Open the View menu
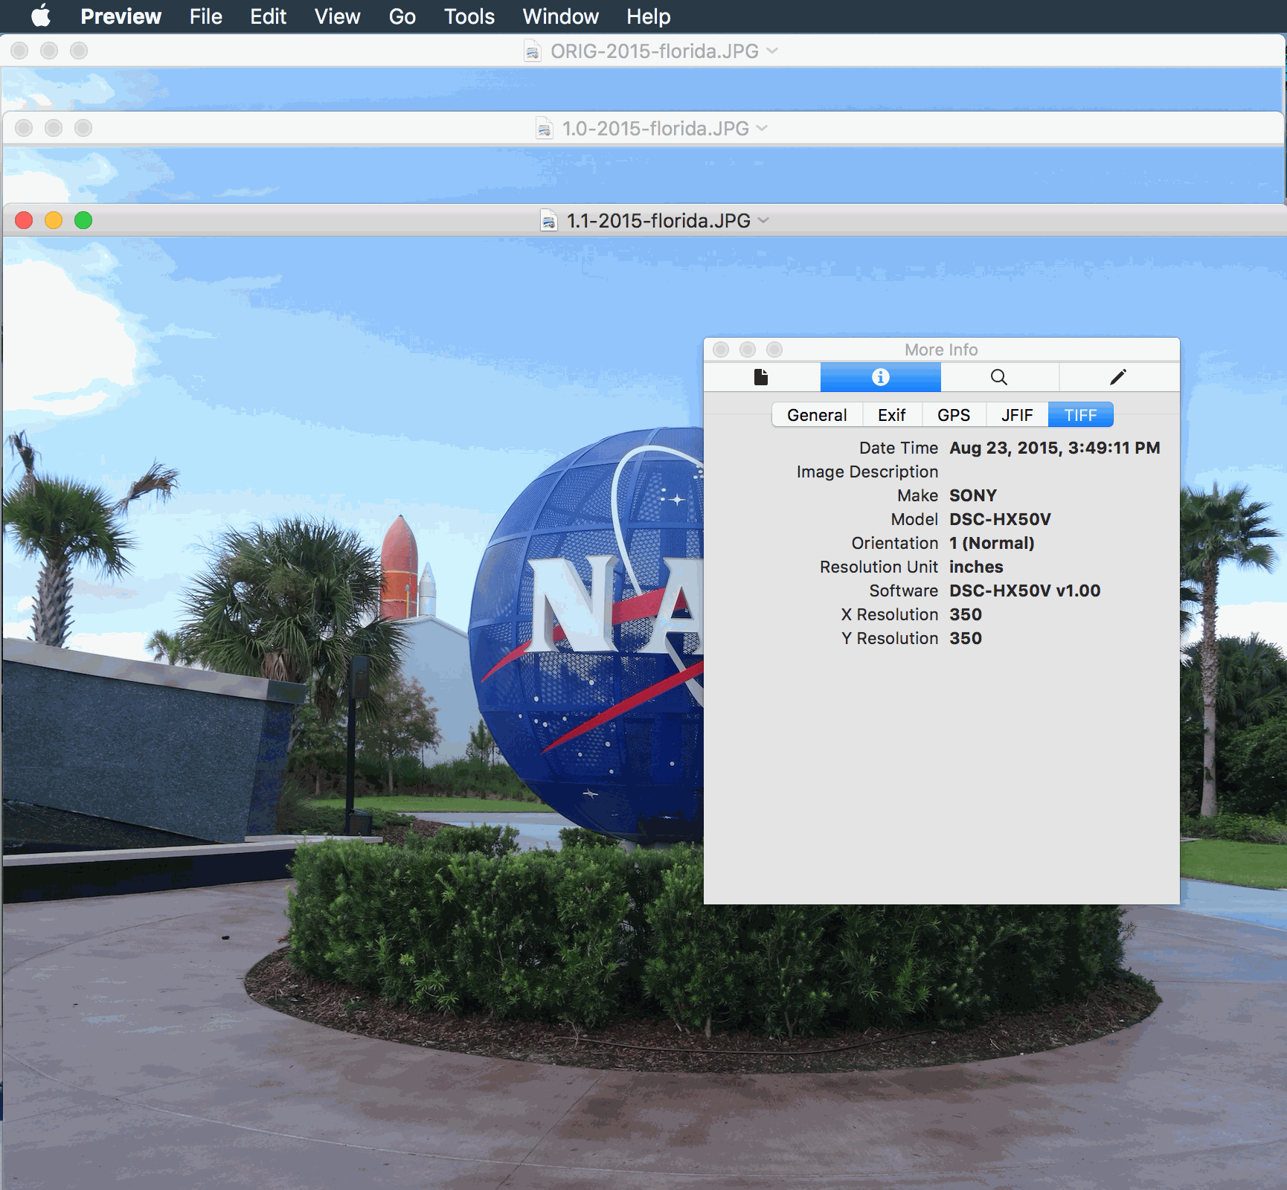1287x1190 pixels. click(337, 16)
